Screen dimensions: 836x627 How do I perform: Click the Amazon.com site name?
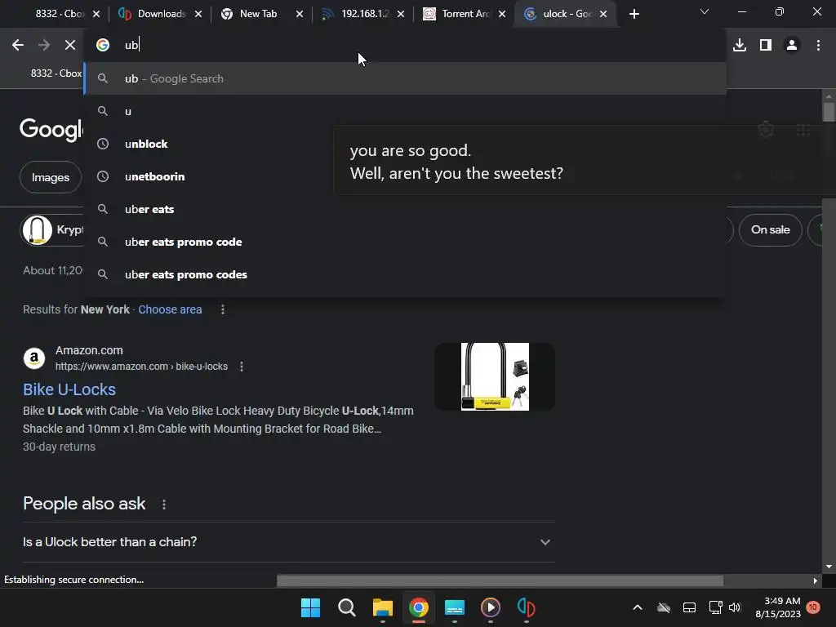coord(89,350)
